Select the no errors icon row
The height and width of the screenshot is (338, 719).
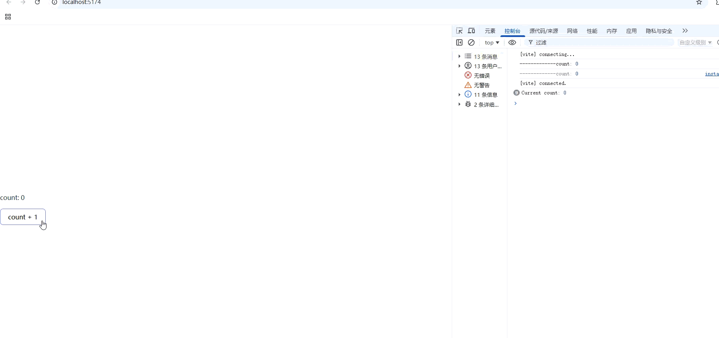(x=468, y=75)
